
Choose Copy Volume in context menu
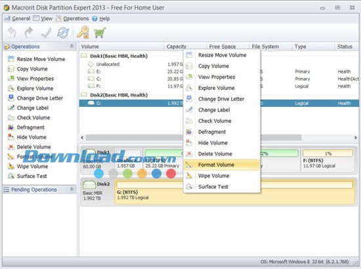pos(222,66)
